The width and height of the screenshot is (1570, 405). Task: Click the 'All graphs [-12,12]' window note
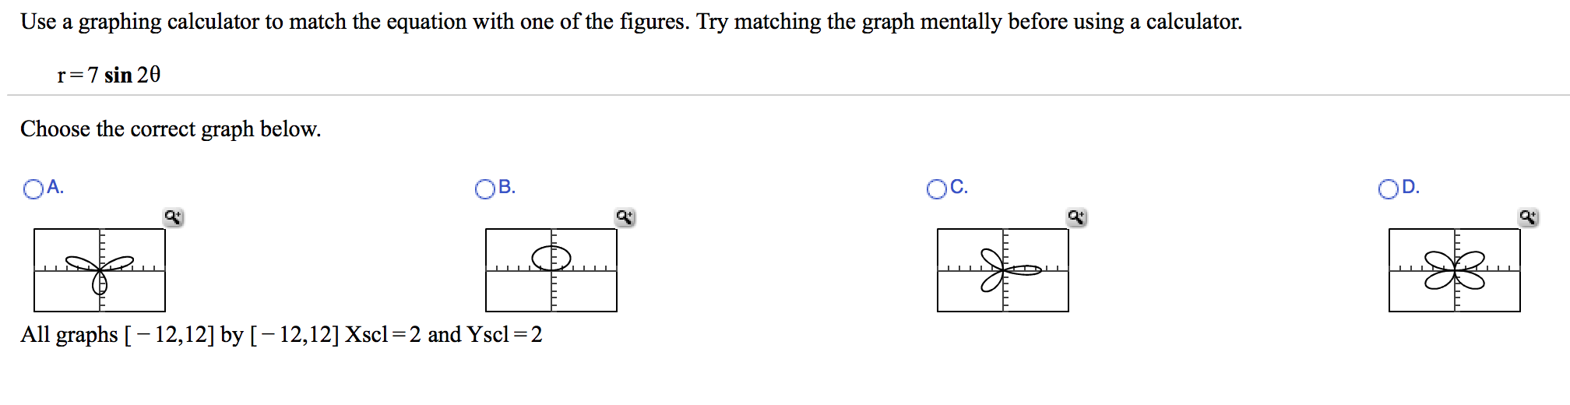[281, 335]
